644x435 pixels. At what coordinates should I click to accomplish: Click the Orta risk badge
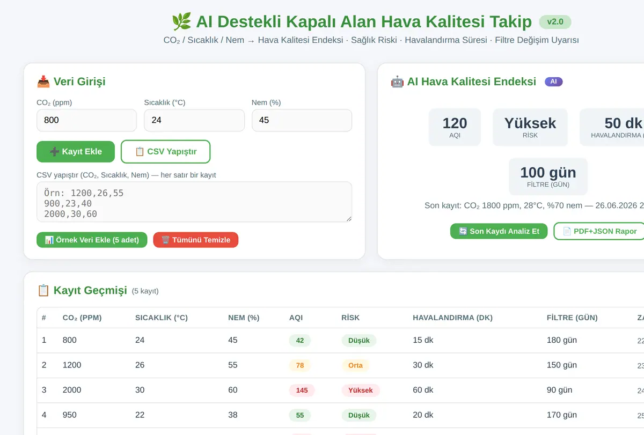pyautogui.click(x=355, y=365)
